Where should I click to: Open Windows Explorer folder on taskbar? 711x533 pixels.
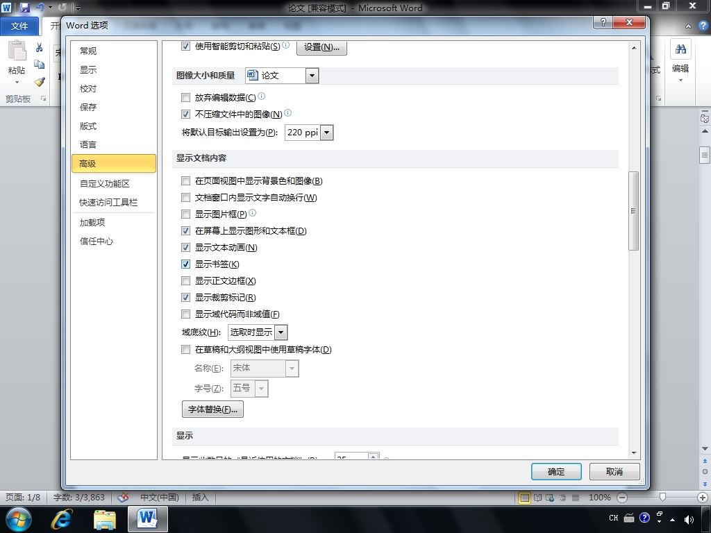click(x=105, y=519)
